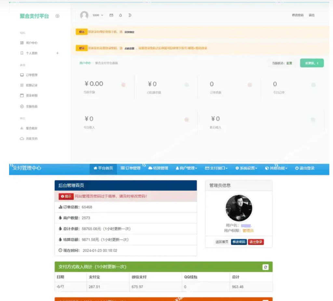Image resolution: width=333 pixels, height=301 pixels.
Task: Expand the 商户管理 dropdown menu
Action: click(x=186, y=168)
